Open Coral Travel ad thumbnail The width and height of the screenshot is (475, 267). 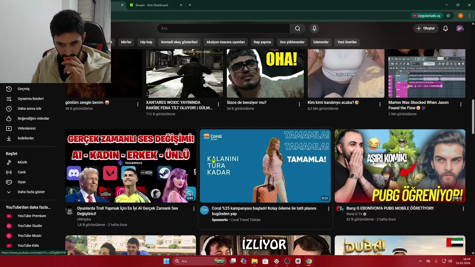(265, 166)
